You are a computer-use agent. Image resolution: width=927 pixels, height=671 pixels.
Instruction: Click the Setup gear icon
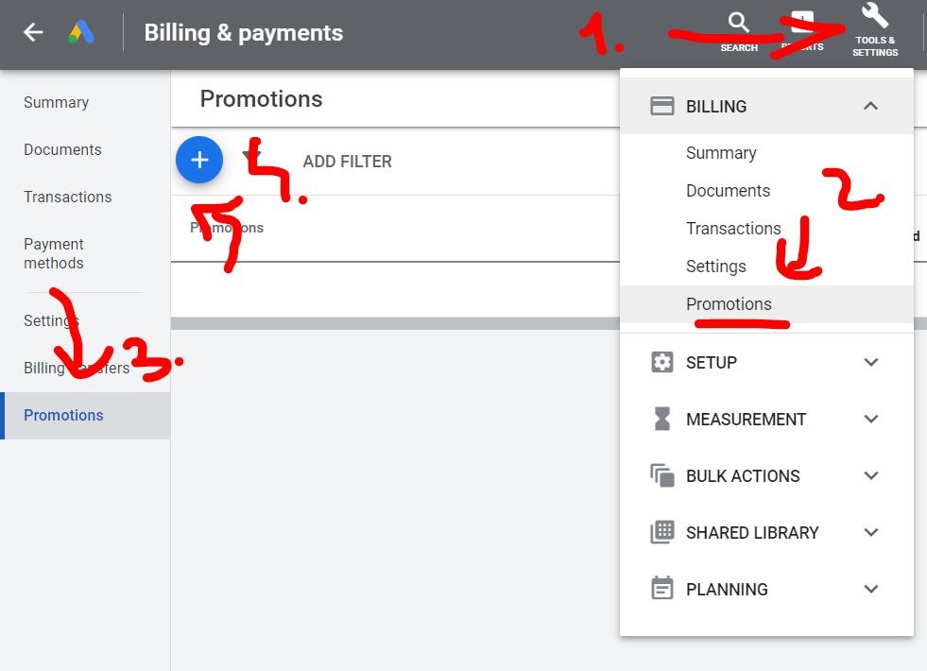click(662, 362)
